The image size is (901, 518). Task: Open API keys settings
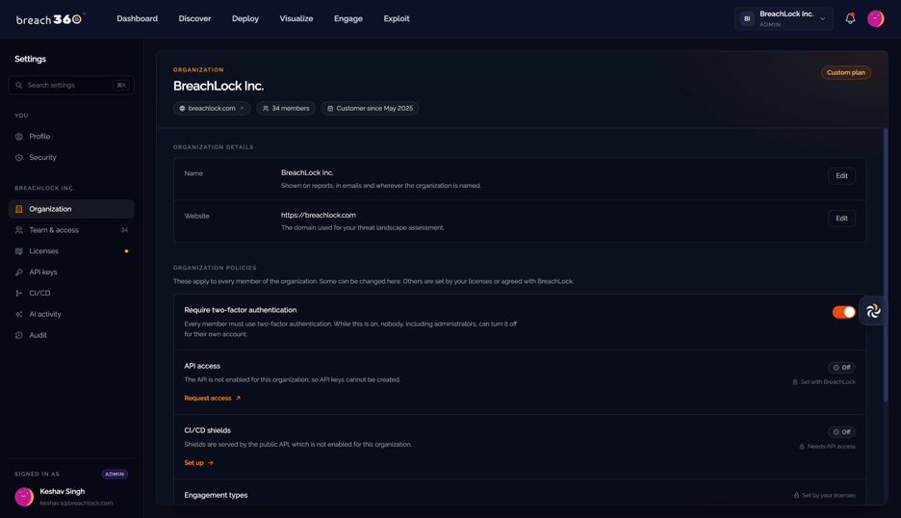(x=71, y=272)
